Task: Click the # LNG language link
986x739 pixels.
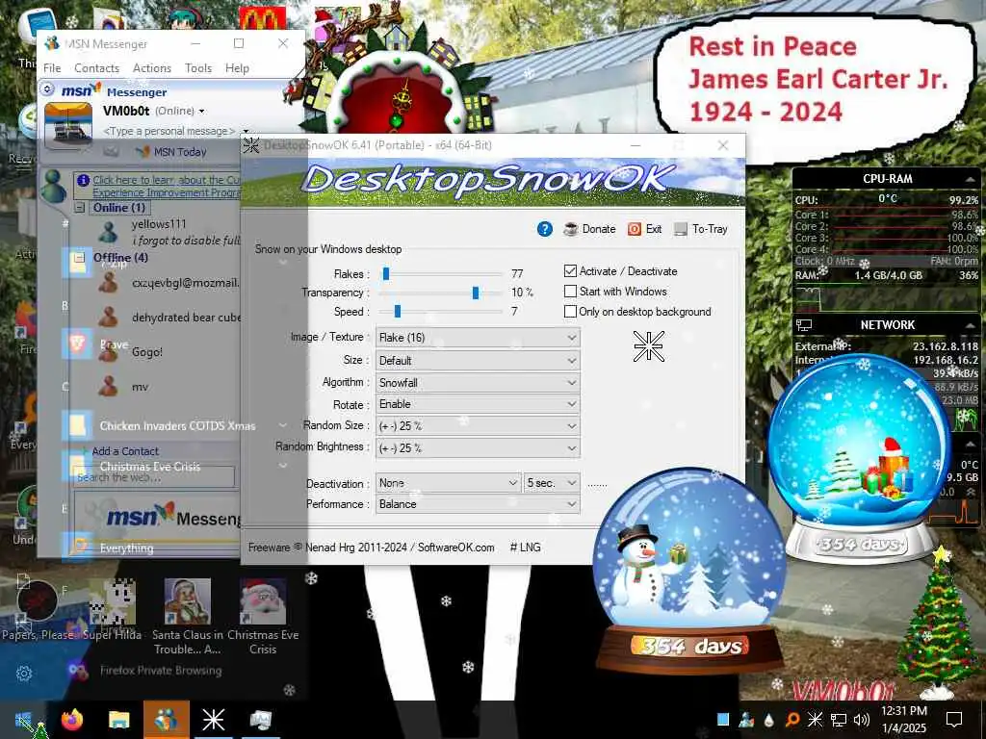Action: tap(525, 548)
